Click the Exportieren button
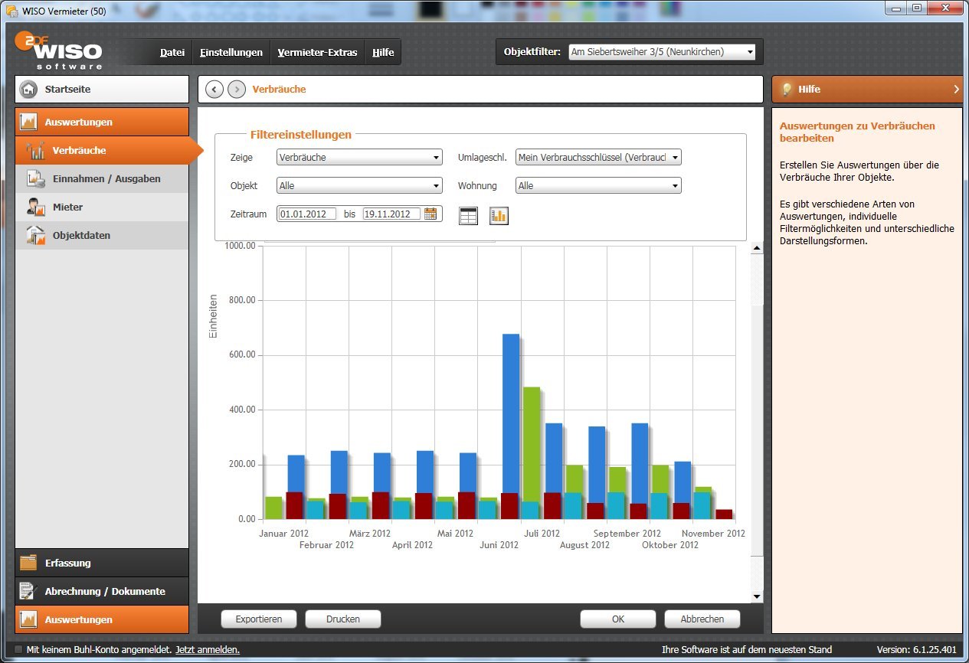Image resolution: width=969 pixels, height=663 pixels. 259,619
